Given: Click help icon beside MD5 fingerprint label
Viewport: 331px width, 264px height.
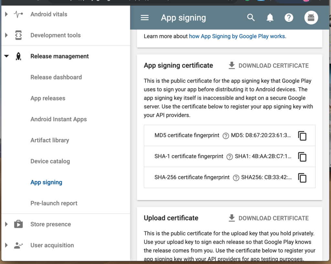Looking at the screenshot, I should tap(226, 136).
